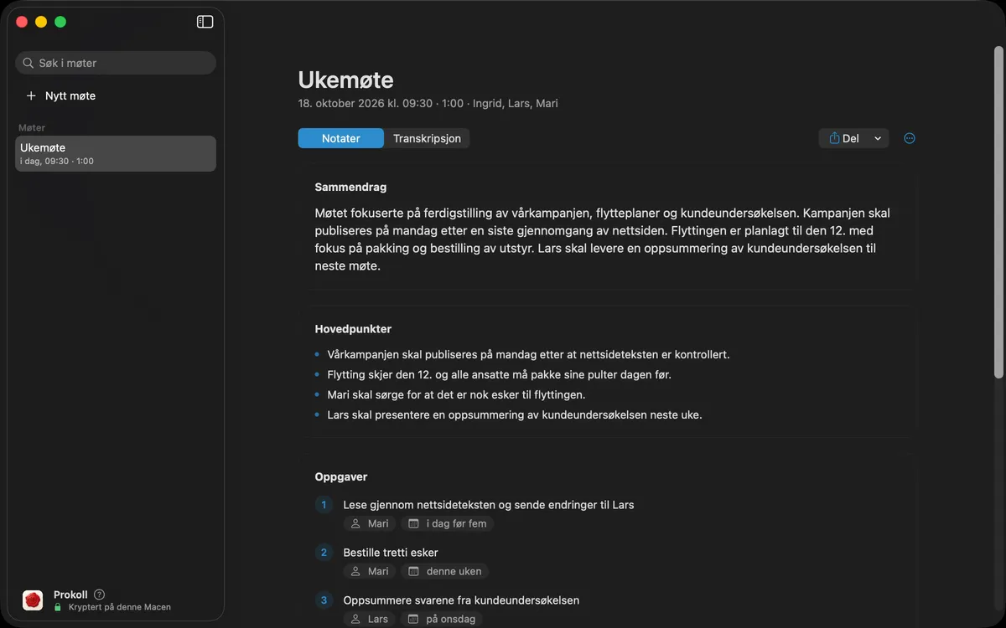Click task 'Oppsummere svarene fra kundeundersøkelsen'
Image resolution: width=1006 pixels, height=628 pixels.
(461, 600)
